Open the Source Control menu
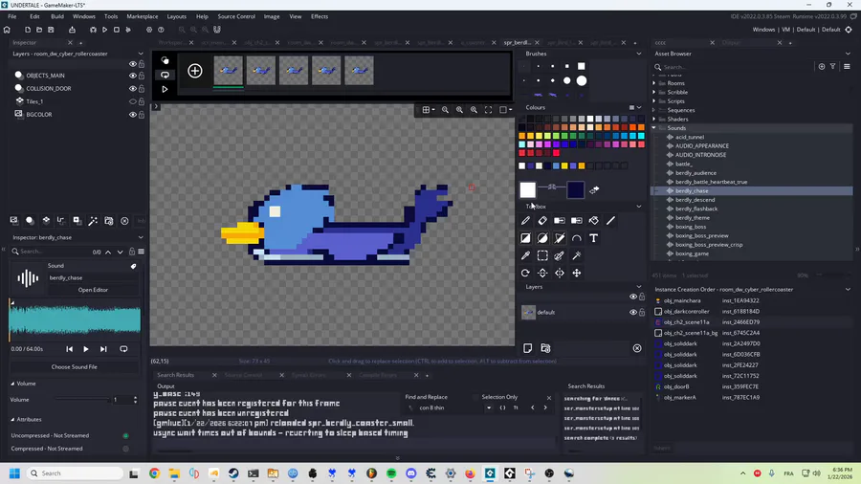Image resolution: width=861 pixels, height=484 pixels. tap(236, 16)
